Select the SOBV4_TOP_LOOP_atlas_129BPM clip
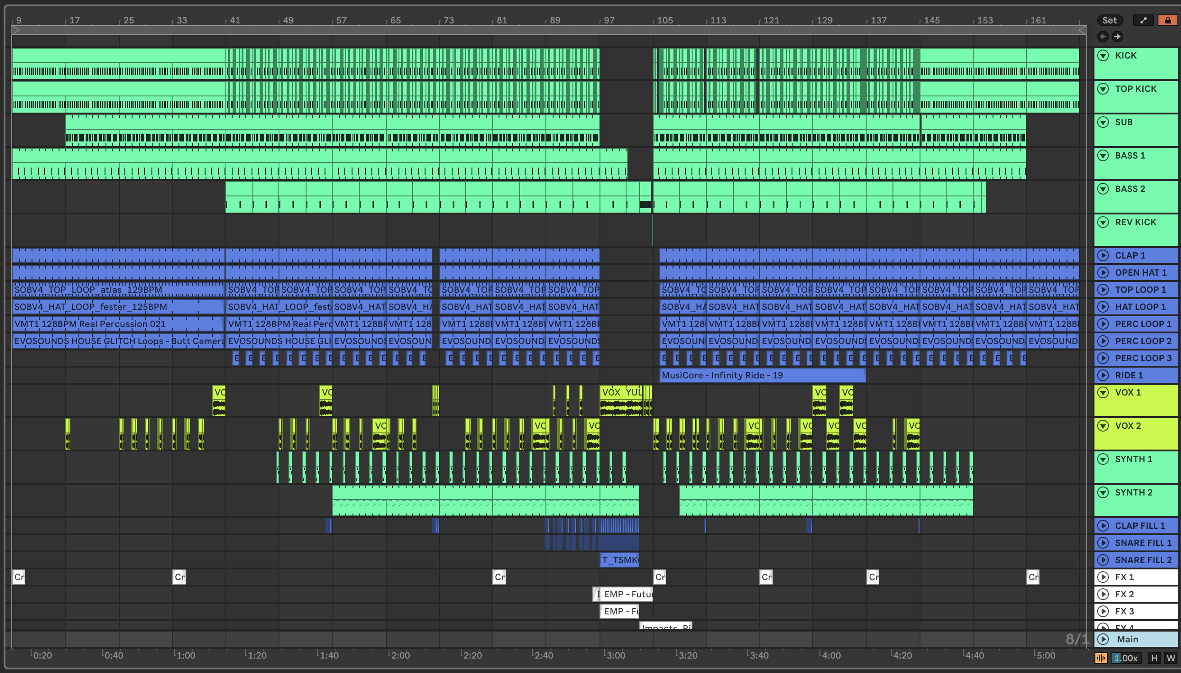The width and height of the screenshot is (1181, 673). (118, 290)
